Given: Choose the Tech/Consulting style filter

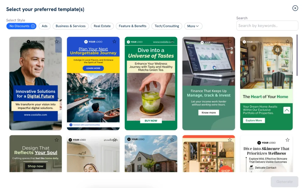Looking at the screenshot, I should [167, 26].
